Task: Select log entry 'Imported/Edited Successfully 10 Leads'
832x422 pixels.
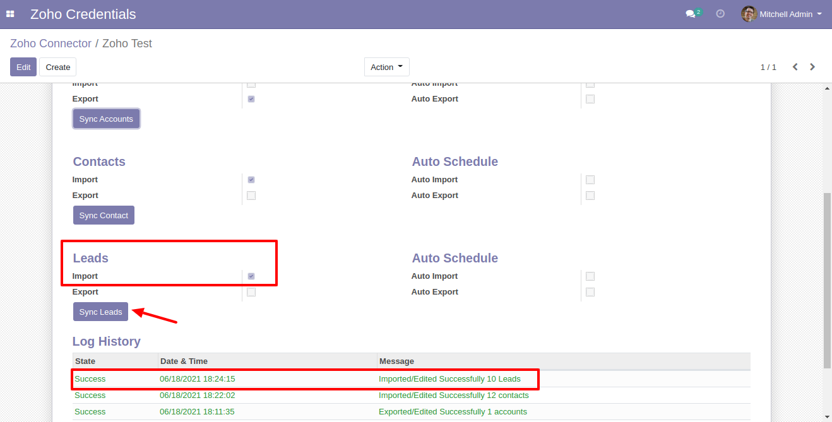Action: point(449,379)
